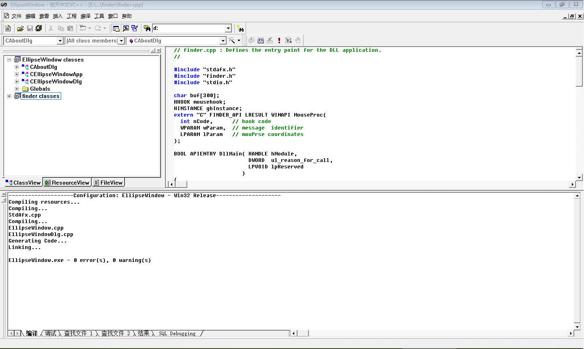Open the 查看 menu
The height and width of the screenshot is (349, 584).
tap(44, 16)
